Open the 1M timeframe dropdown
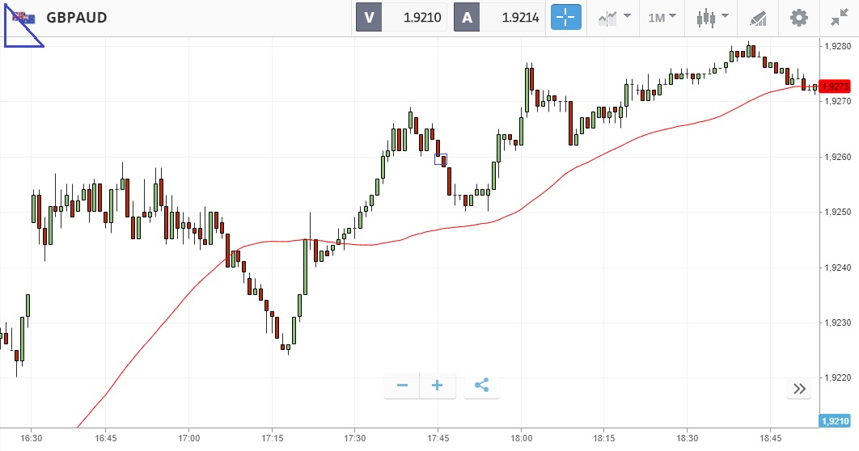This screenshot has height=451, width=859. tap(662, 17)
